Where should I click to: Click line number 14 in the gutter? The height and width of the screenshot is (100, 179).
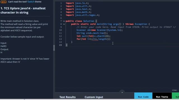[60, 42]
